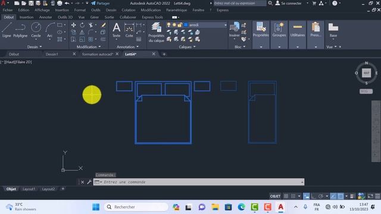Open the Affichage menu
Image resolution: width=381 pixels, height=214 pixels.
coord(42,10)
